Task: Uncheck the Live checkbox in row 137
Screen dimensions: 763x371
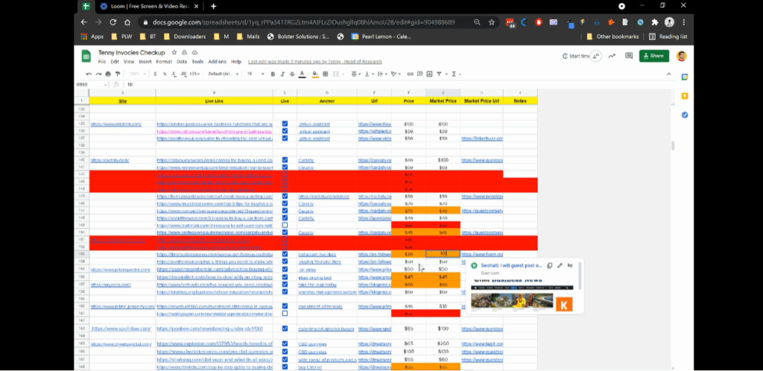Action: [x=285, y=138]
